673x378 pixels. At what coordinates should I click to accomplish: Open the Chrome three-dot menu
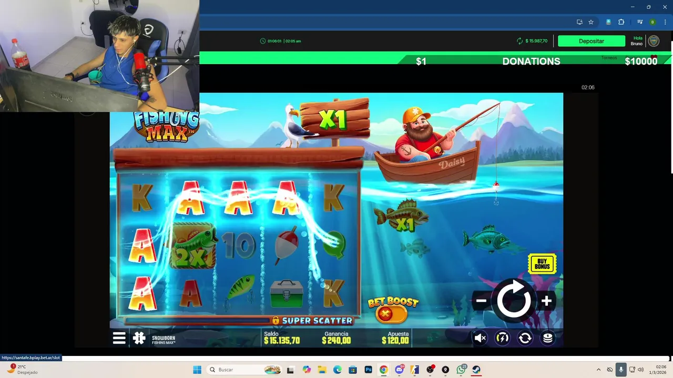pos(665,22)
